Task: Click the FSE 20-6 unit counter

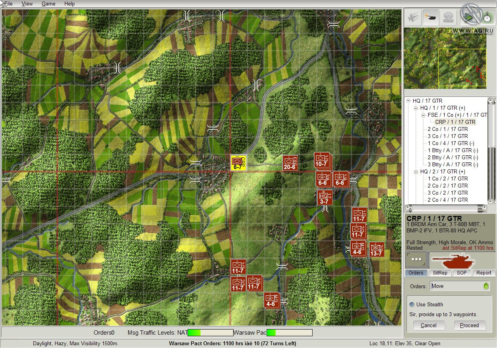Action: point(291,162)
